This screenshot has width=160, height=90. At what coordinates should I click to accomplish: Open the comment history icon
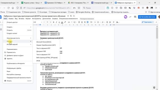(x=135, y=17)
